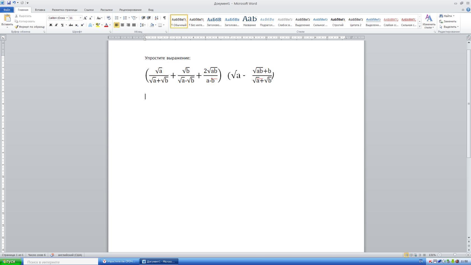This screenshot has height=265, width=471.
Task: Click the Format Painter (Формат по образцу) button
Action: 30,27
